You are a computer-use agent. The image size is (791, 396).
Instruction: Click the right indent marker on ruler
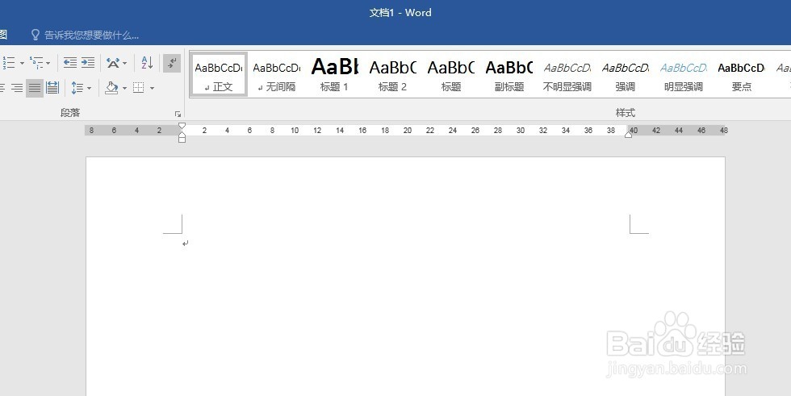[x=629, y=134]
